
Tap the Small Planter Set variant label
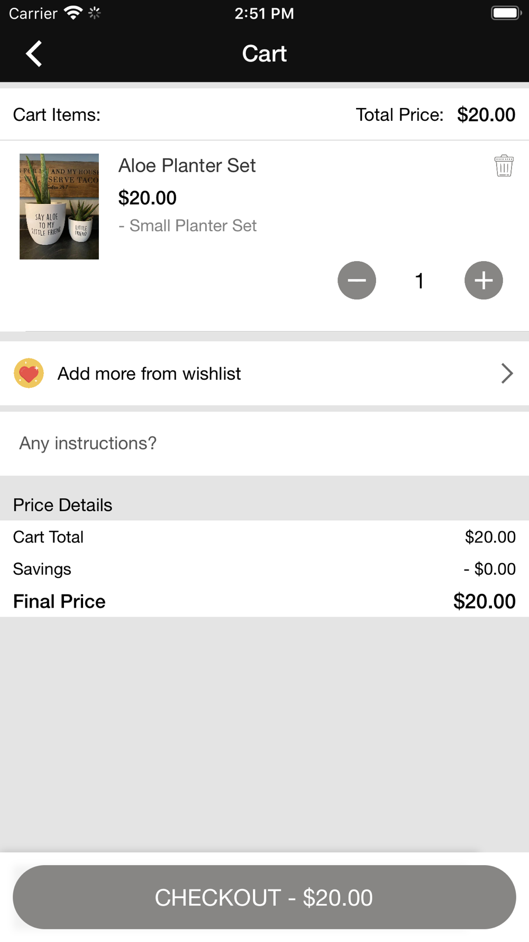click(x=188, y=226)
